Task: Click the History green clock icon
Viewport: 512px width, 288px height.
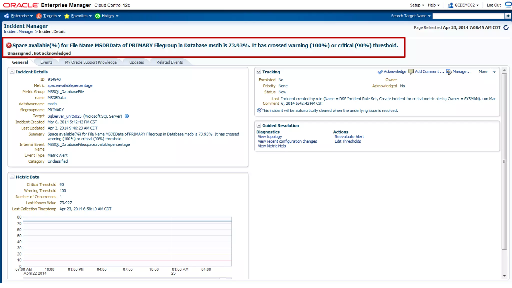Action: pos(98,16)
